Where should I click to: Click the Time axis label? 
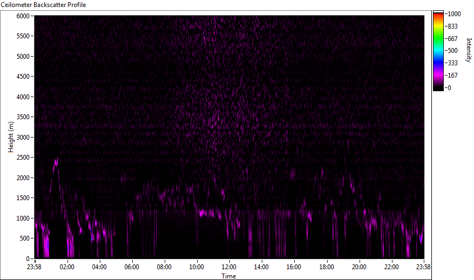[228, 276]
